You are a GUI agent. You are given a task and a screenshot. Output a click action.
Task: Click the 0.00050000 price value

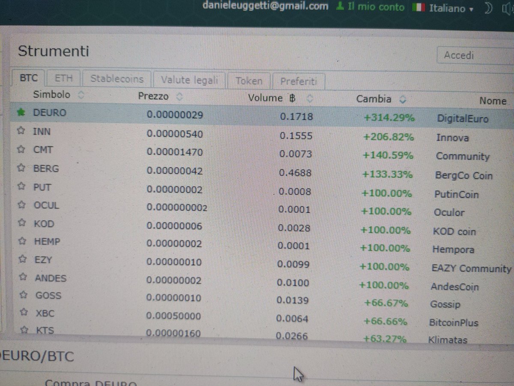coord(173,316)
